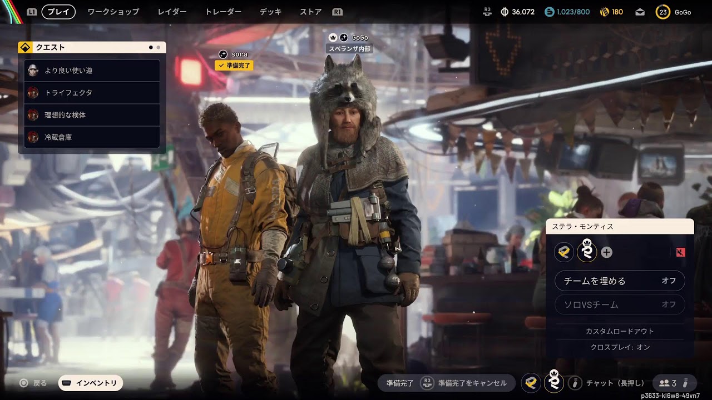Select the second quest page dot

(158, 48)
